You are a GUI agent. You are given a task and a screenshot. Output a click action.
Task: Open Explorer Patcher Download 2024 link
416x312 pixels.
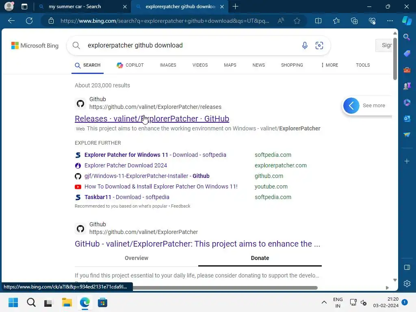click(x=126, y=166)
